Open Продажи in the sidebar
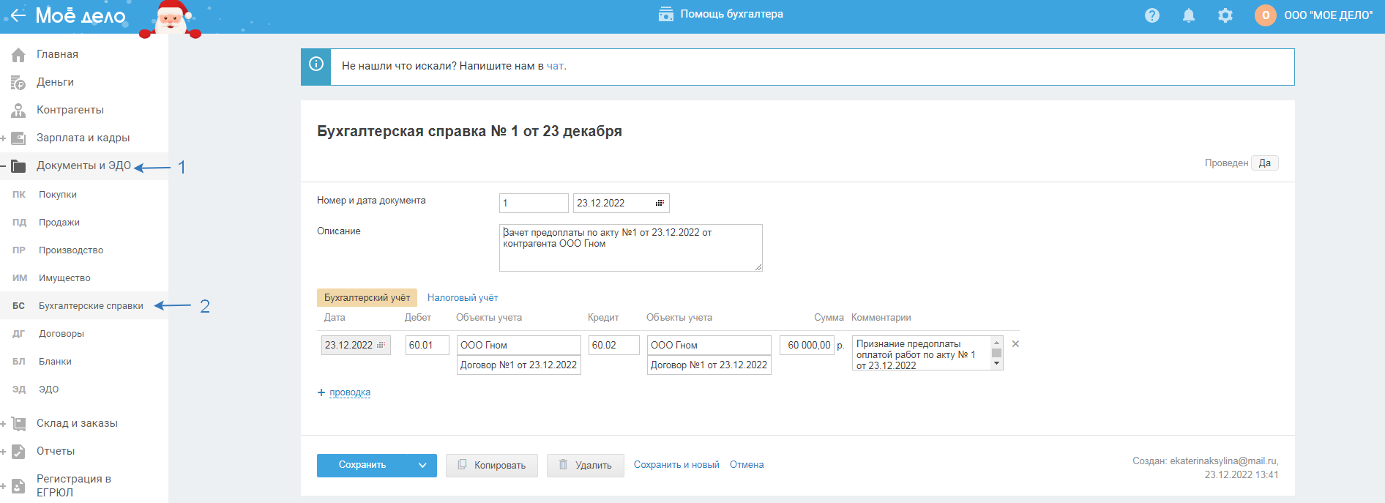 [59, 222]
